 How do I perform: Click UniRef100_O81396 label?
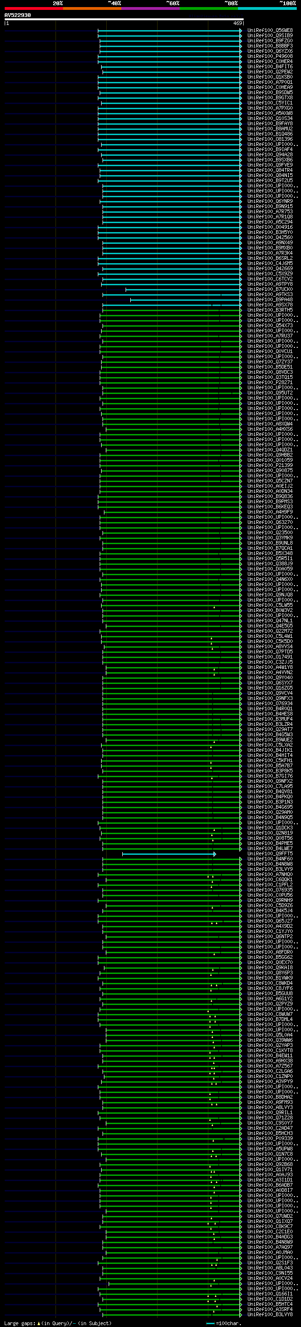270,139
